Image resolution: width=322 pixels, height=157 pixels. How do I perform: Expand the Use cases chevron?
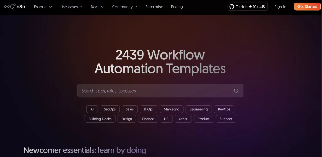[81, 7]
